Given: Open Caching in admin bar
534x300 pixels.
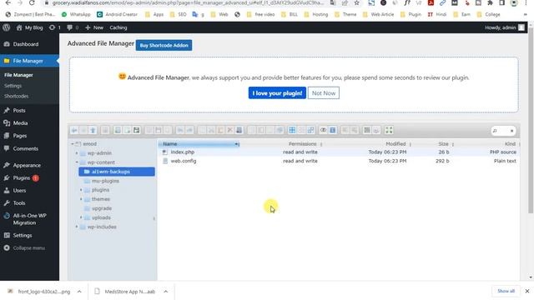Looking at the screenshot, I should click(x=118, y=27).
